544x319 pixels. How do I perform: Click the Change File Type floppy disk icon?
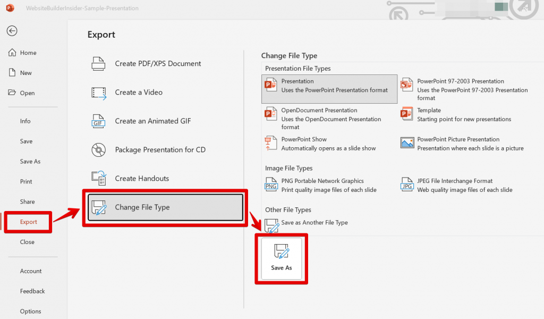pos(99,207)
